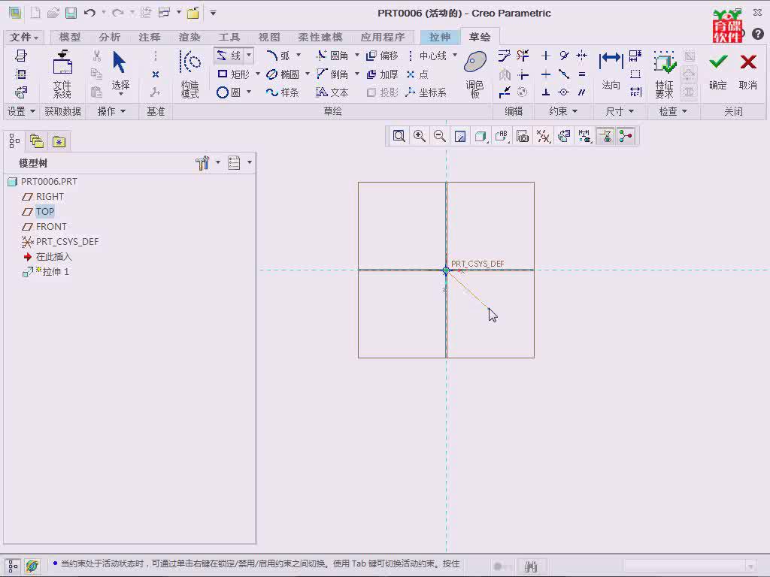Screen dimensions: 770x577
Task: Select the Coordinate System (坐标系) tool
Action: [x=426, y=92]
